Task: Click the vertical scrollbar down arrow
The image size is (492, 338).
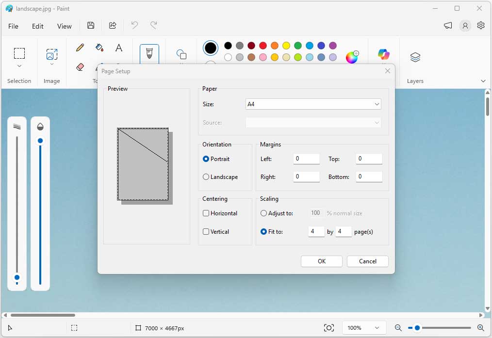Action: click(487, 308)
